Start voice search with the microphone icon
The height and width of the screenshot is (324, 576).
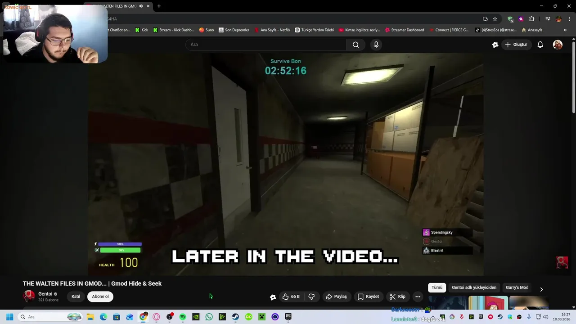pyautogui.click(x=376, y=45)
